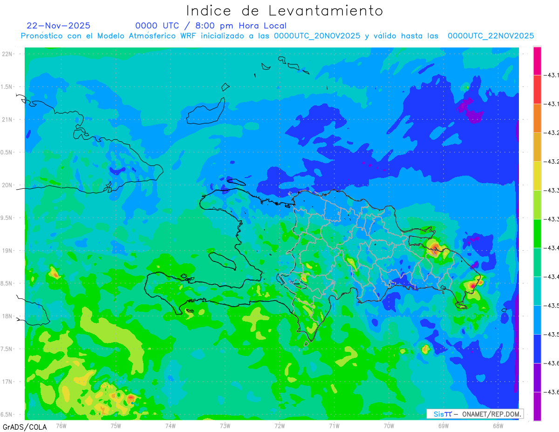Screen dimensions: 559x432
Task: Click the '20N' latitude label
Action: (x=7, y=185)
